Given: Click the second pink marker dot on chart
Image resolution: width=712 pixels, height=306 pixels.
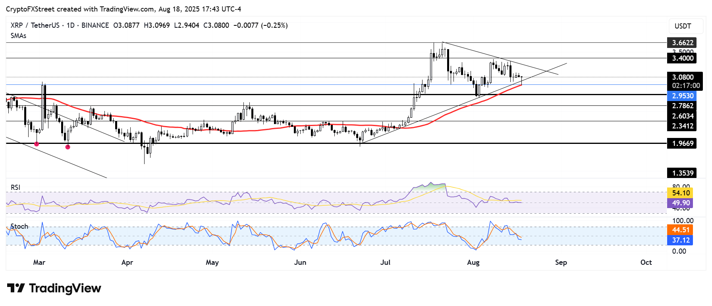Looking at the screenshot, I should pos(68,147).
